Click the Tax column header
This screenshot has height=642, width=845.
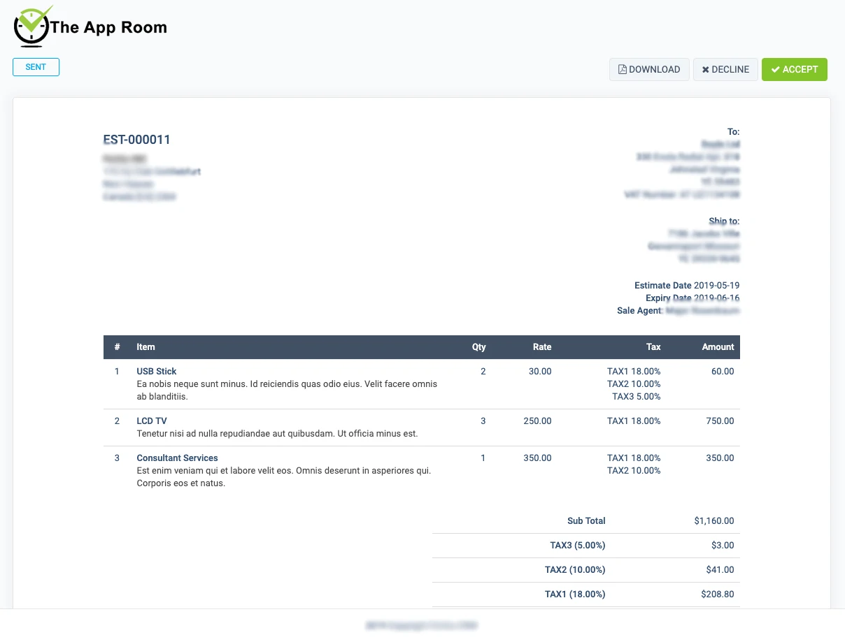coord(653,347)
